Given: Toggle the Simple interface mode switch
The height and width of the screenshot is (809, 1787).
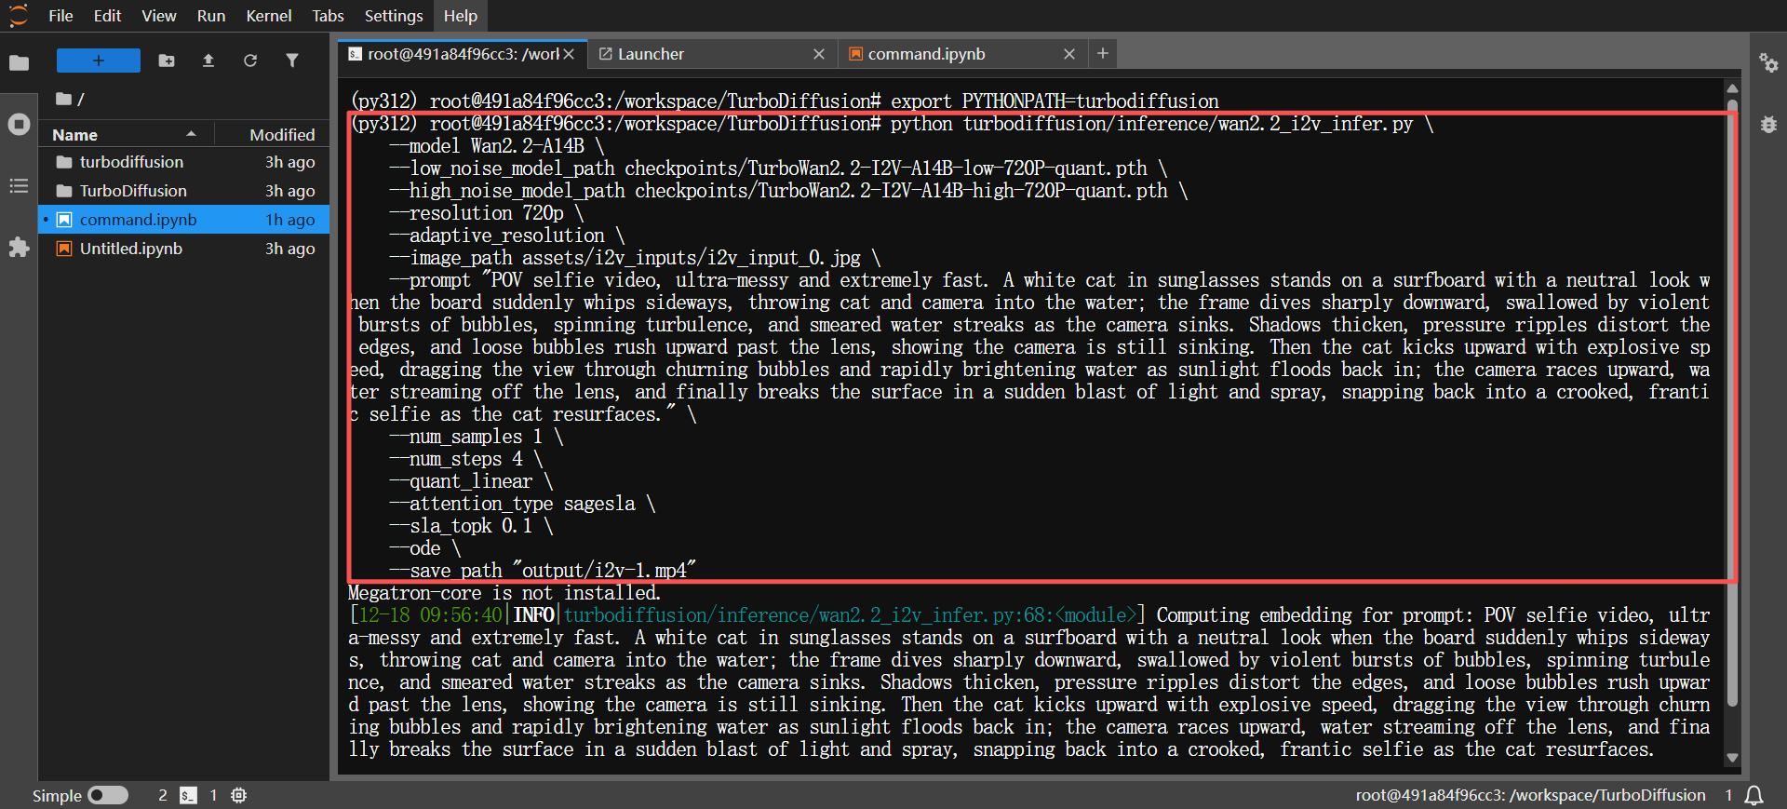Looking at the screenshot, I should click(x=108, y=795).
